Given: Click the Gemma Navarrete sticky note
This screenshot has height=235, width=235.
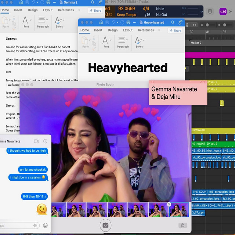Looking at the screenshot, I should [x=178, y=93].
